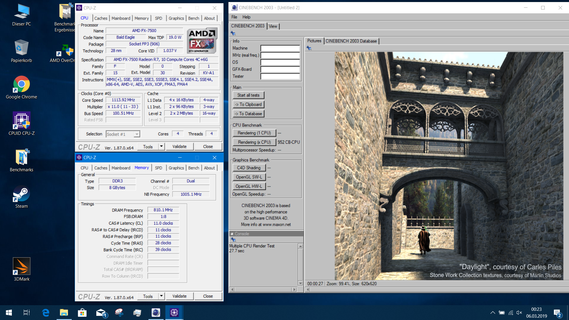Click console horizontal scroll right arrow
Image resolution: width=569 pixels, height=320 pixels.
(x=294, y=289)
